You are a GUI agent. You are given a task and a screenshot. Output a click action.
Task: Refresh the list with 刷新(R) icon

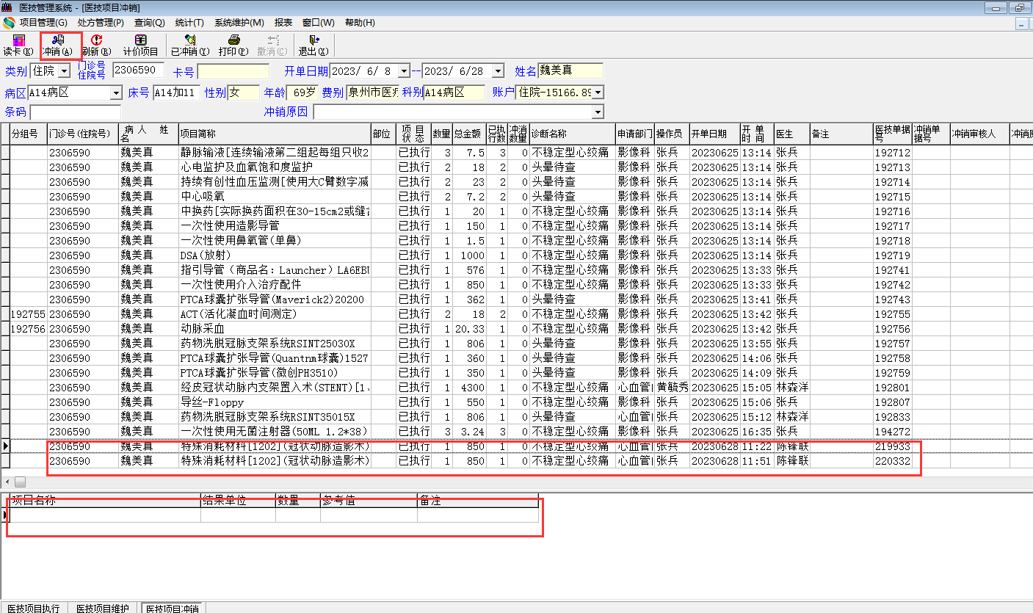tap(96, 46)
